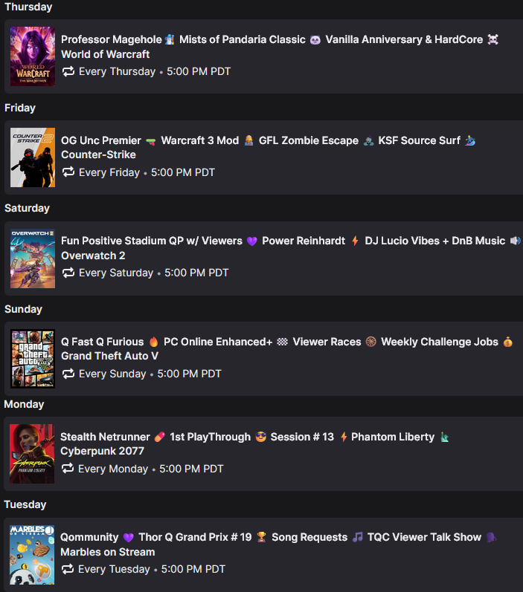Click the repeat icon beside Every Tuesday

coord(67,569)
